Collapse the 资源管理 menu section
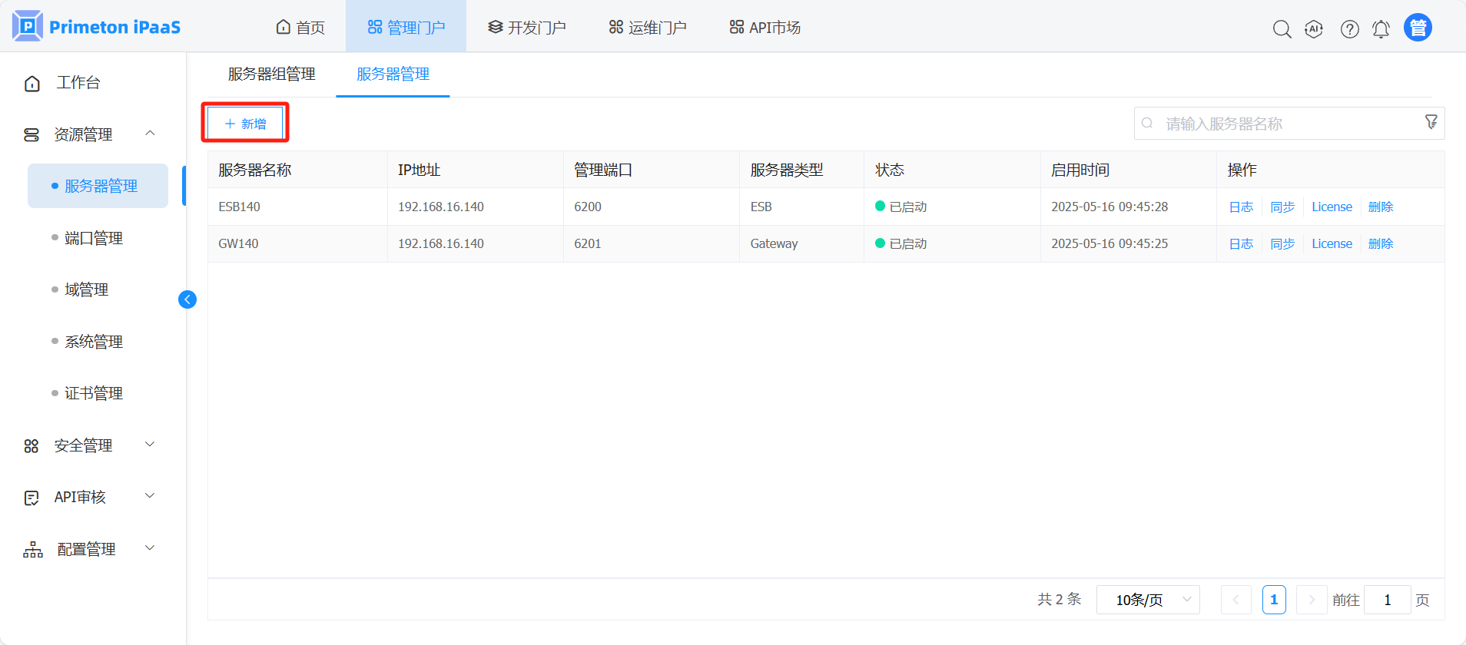1466x645 pixels. coord(151,134)
